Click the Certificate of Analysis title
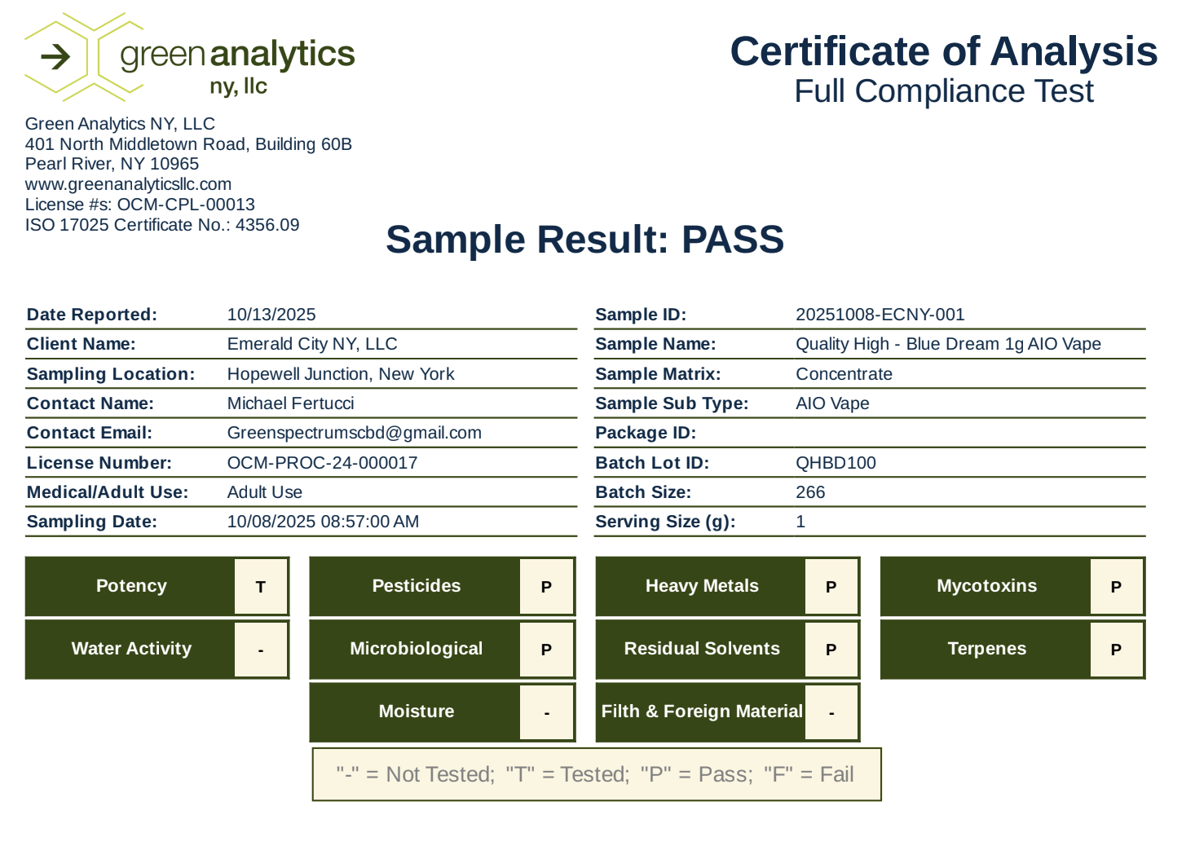The width and height of the screenshot is (1195, 846). 943,51
